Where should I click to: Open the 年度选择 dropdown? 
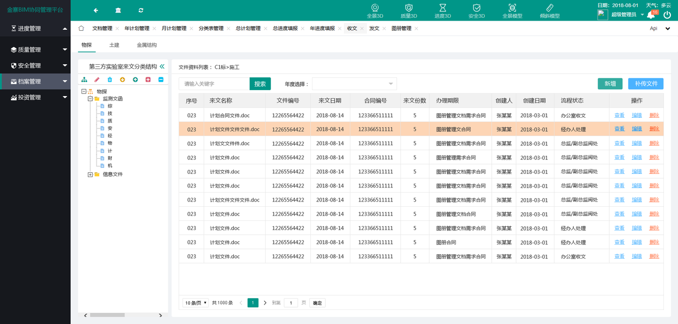[354, 84]
